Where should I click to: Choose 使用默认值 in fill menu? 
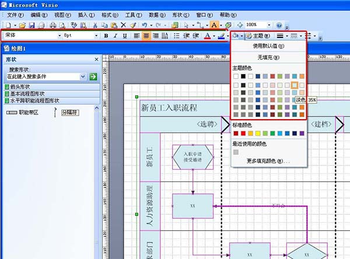click(268, 46)
